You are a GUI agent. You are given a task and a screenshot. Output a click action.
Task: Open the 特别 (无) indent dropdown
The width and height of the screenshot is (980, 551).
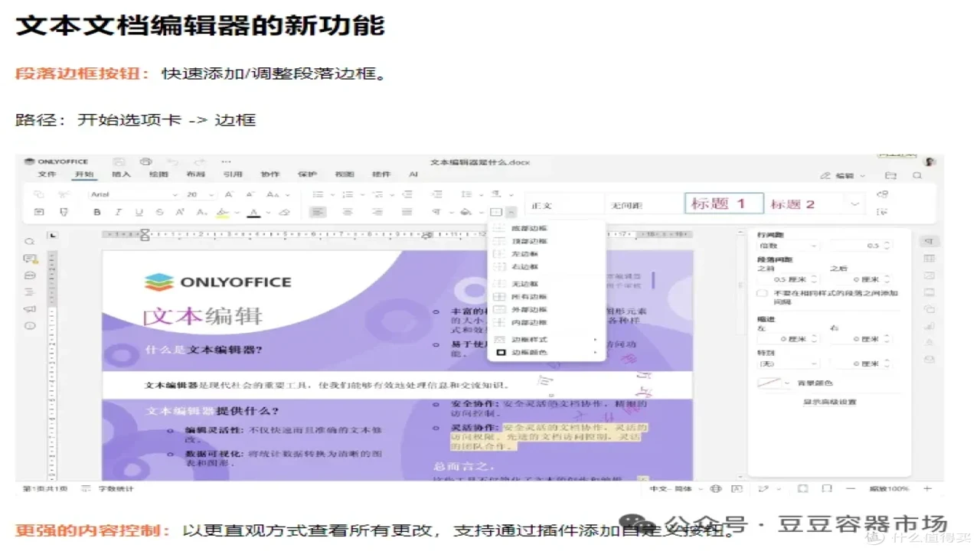(787, 364)
